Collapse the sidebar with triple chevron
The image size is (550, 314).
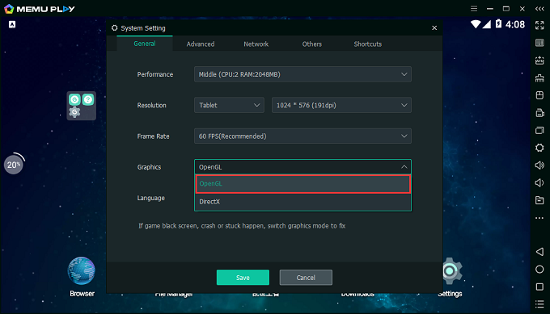539,9
